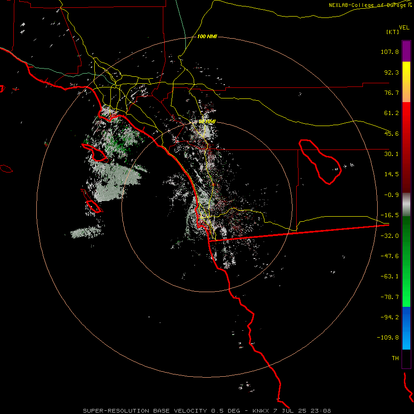This screenshot has width=414, height=414.
Task: Pick the blue segment of velocity scale
Action: (406, 328)
